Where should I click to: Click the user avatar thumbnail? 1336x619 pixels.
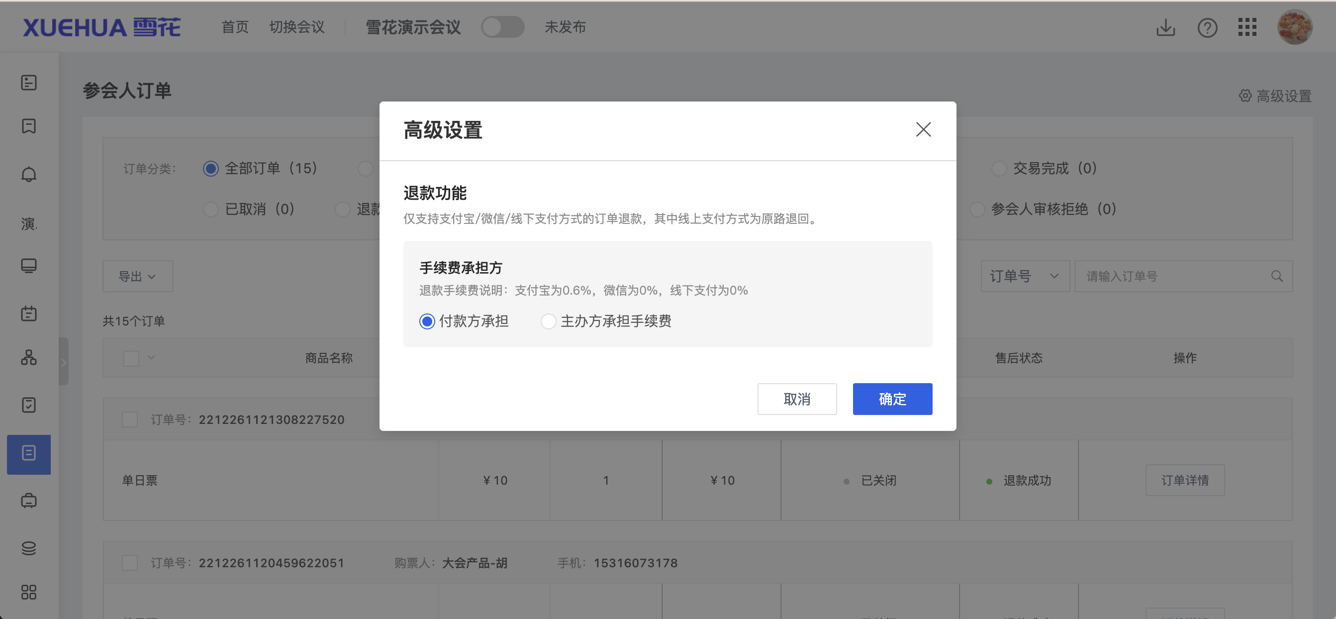(1295, 27)
